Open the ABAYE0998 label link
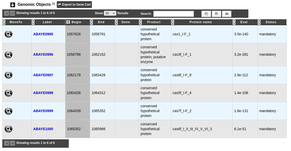This screenshot has height=151, width=291. click(43, 93)
